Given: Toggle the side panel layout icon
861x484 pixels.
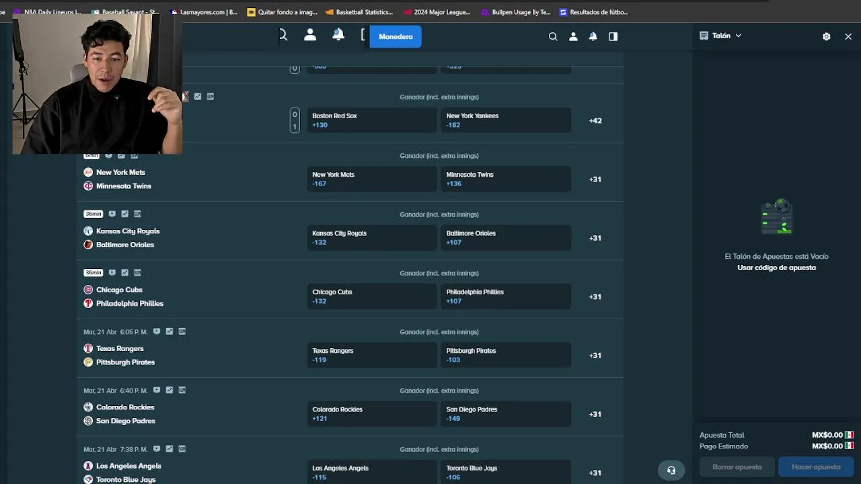Looking at the screenshot, I should tap(613, 37).
